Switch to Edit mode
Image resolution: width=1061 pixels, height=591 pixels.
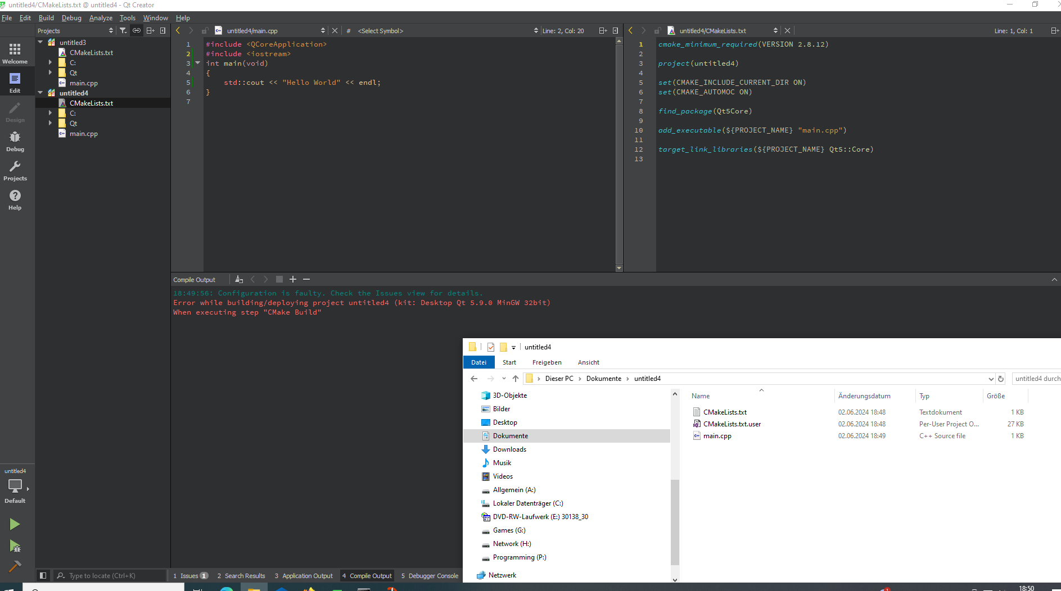pos(15,83)
